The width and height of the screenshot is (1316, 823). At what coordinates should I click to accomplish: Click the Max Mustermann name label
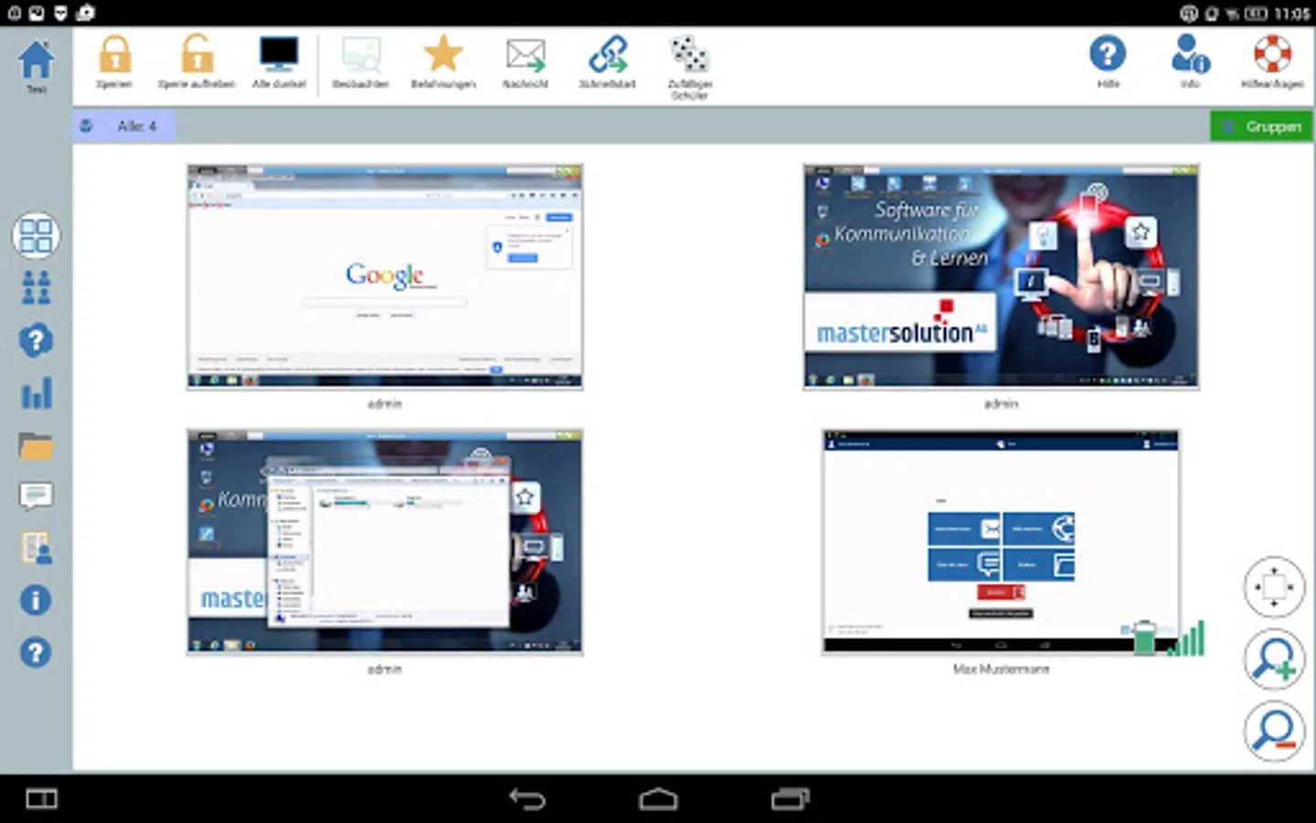[1001, 669]
